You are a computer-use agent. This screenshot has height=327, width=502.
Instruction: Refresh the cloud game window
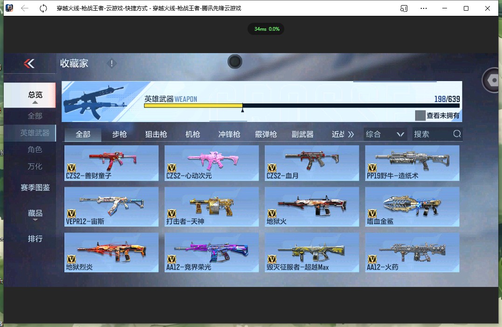(x=43, y=8)
